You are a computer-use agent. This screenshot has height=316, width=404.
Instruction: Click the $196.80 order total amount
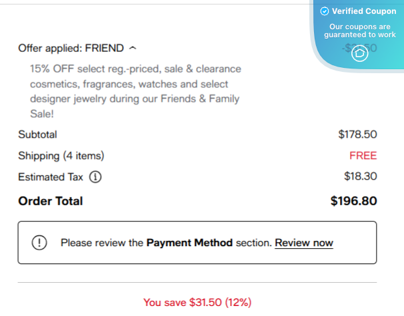pyautogui.click(x=353, y=201)
